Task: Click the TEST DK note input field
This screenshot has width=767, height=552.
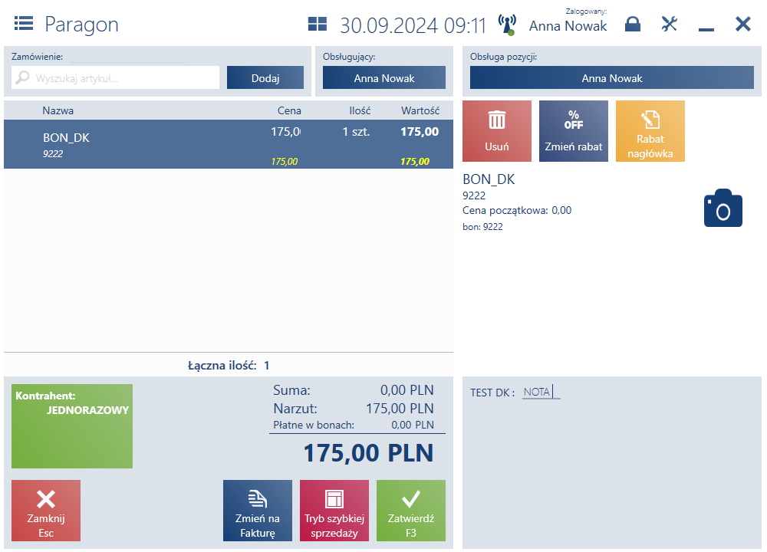Action: [541, 392]
